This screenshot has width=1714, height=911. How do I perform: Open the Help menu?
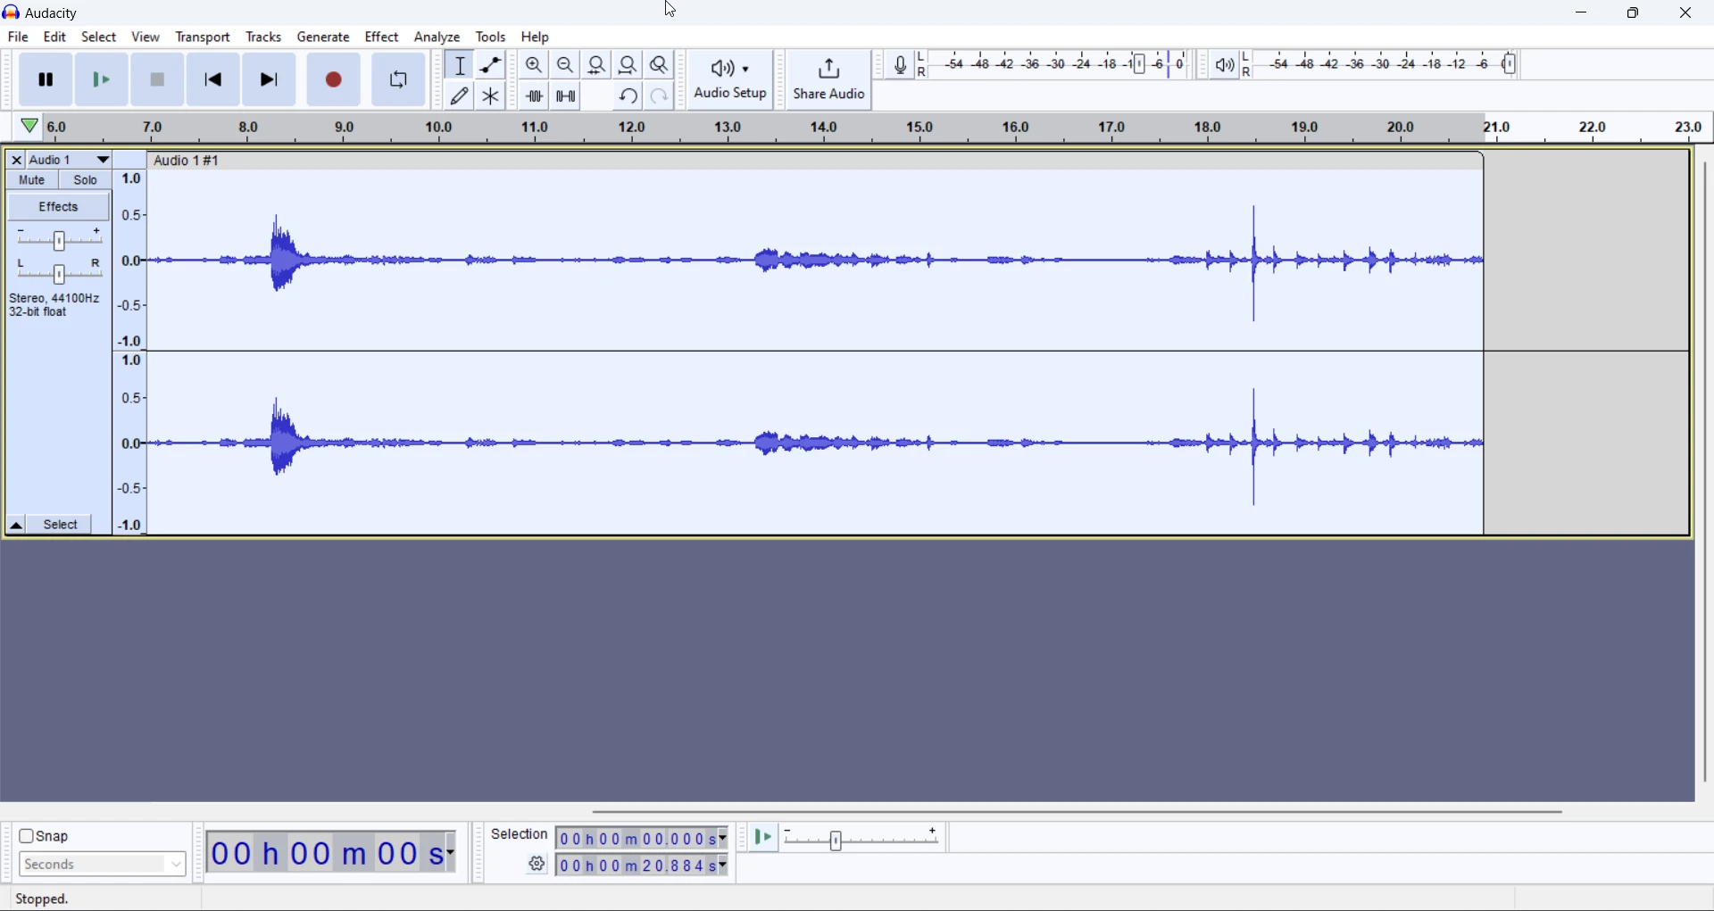pos(536,37)
